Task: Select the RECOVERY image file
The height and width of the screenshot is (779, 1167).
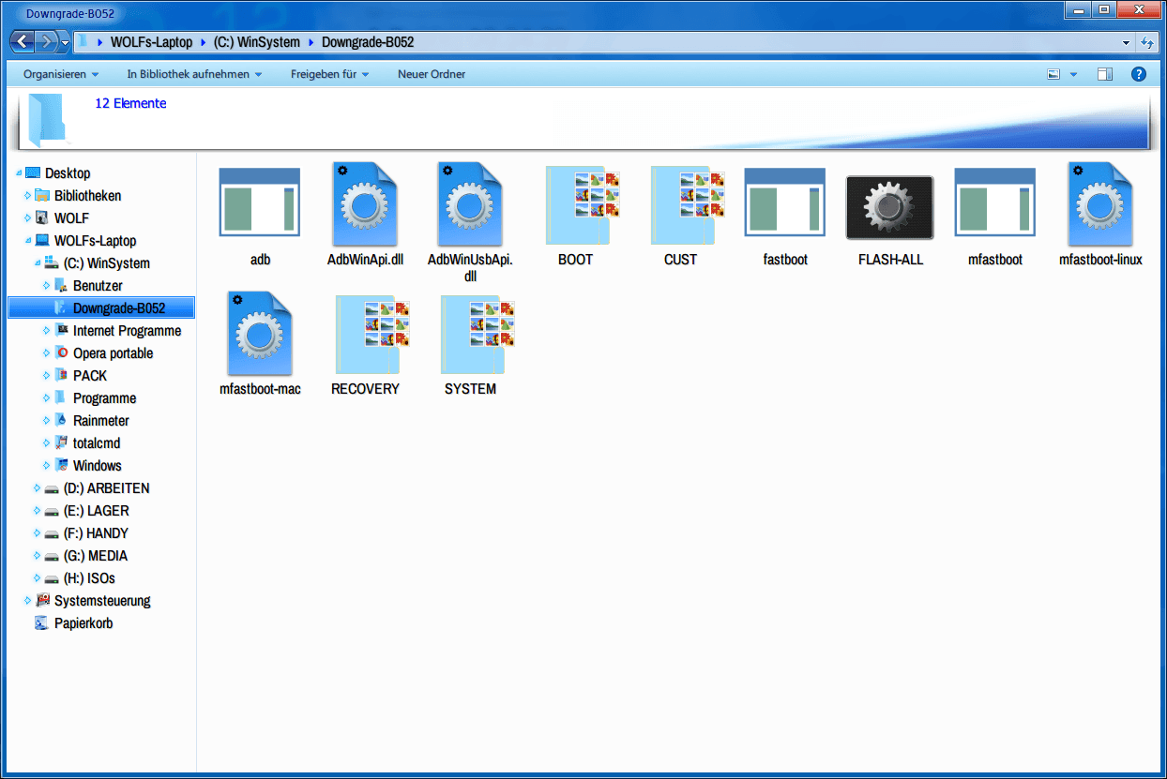Action: click(x=365, y=345)
